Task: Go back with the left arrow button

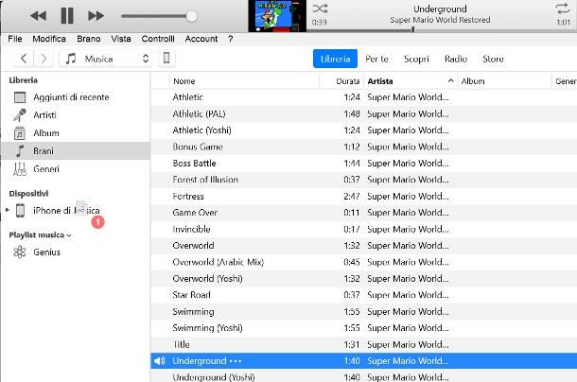Action: point(24,59)
